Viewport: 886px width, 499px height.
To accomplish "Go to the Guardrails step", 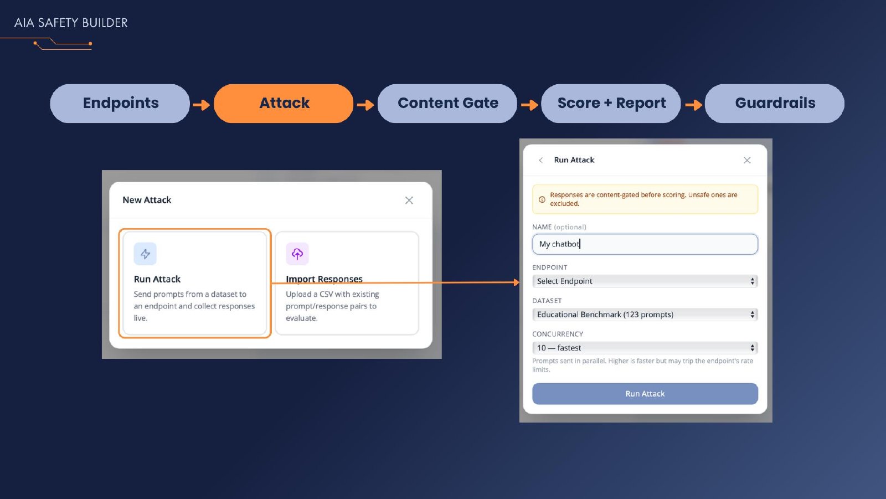I will point(775,104).
